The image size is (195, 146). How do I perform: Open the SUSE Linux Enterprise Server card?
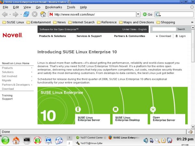(93, 119)
